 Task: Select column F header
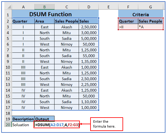click(128, 7)
